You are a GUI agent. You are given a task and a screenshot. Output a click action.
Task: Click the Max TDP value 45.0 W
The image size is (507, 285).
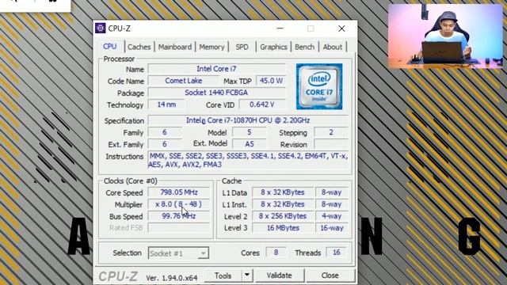pyautogui.click(x=271, y=81)
